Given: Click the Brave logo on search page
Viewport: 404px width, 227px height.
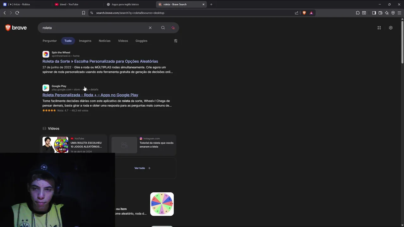Looking at the screenshot, I should [x=16, y=28].
